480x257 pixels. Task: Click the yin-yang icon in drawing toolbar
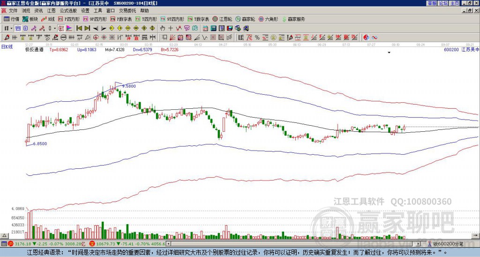pos(366,37)
